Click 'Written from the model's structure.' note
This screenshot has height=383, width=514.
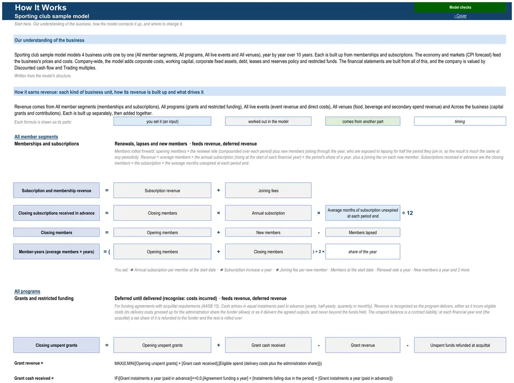(x=43, y=76)
